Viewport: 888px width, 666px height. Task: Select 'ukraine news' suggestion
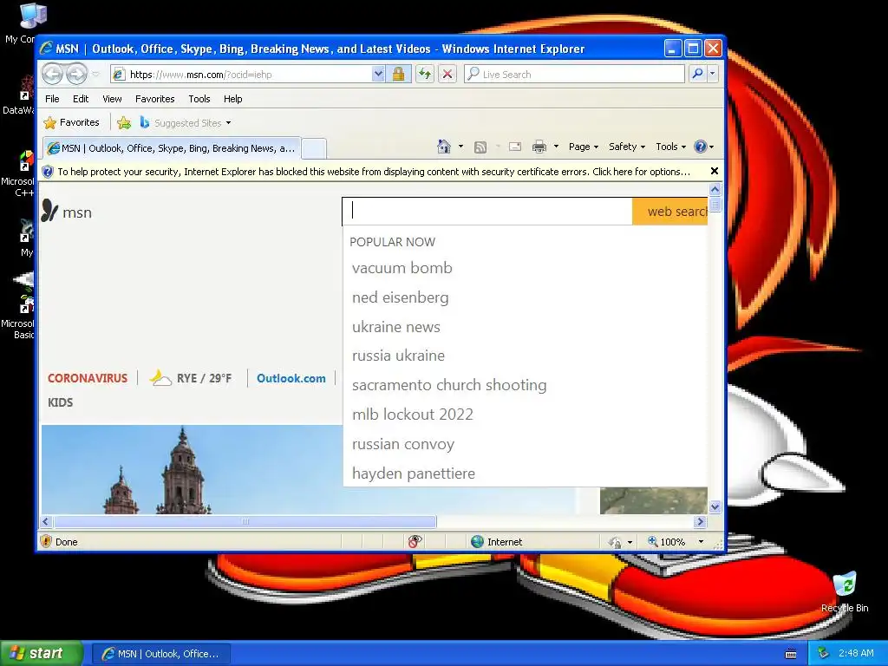(395, 327)
